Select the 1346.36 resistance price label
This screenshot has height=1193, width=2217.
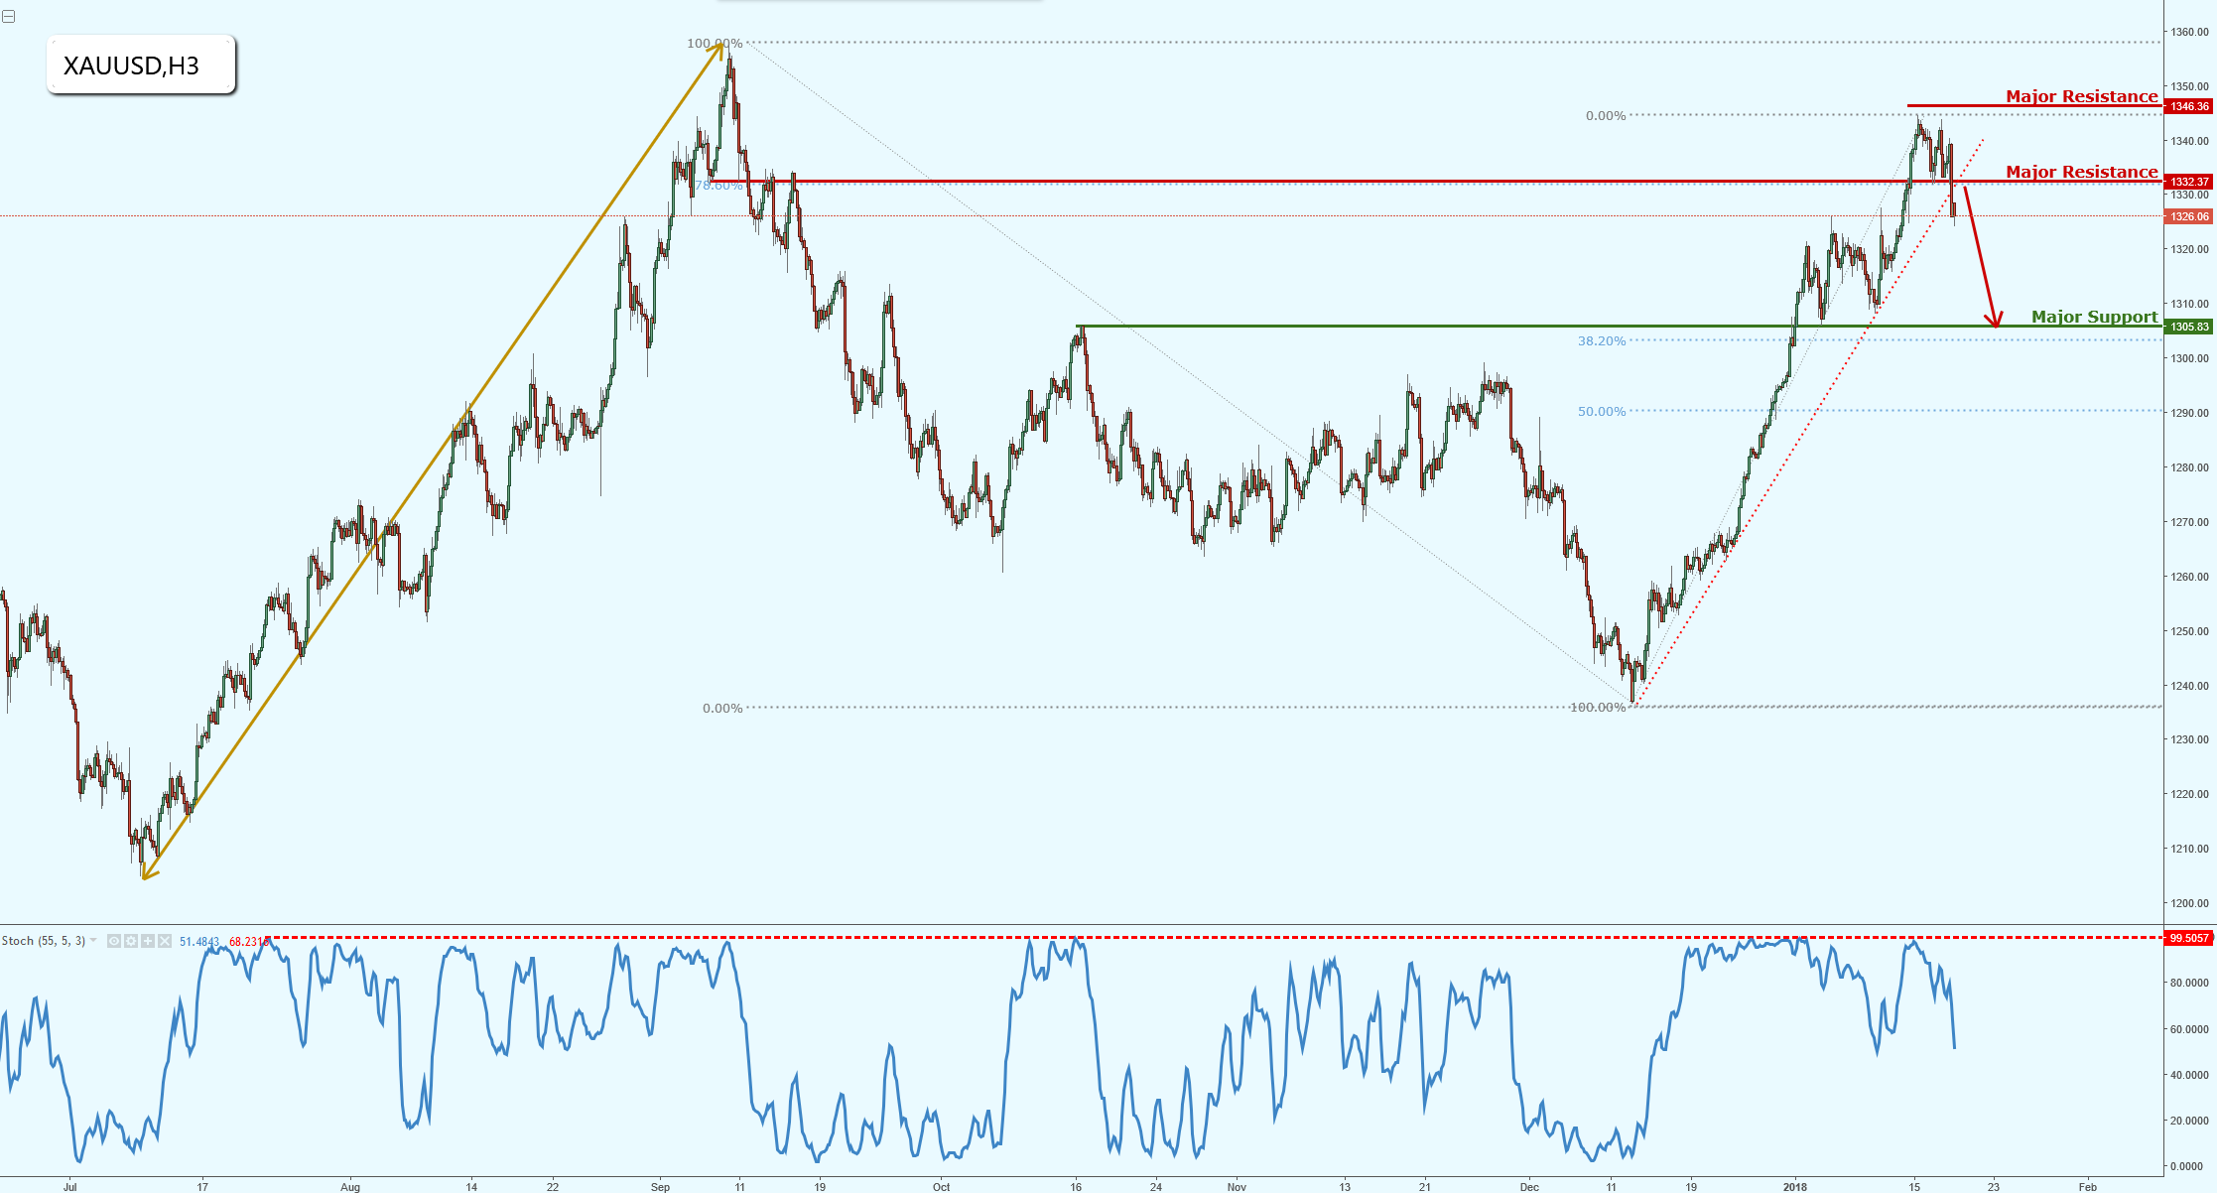[2188, 106]
